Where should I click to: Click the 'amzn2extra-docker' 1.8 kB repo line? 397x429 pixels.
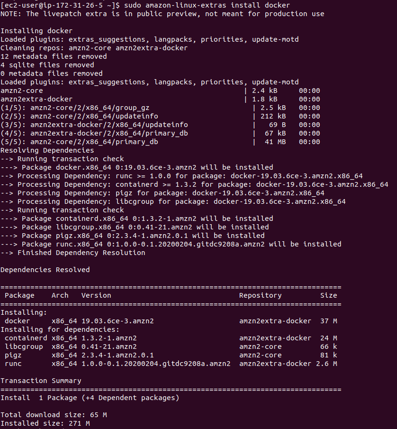(x=160, y=99)
